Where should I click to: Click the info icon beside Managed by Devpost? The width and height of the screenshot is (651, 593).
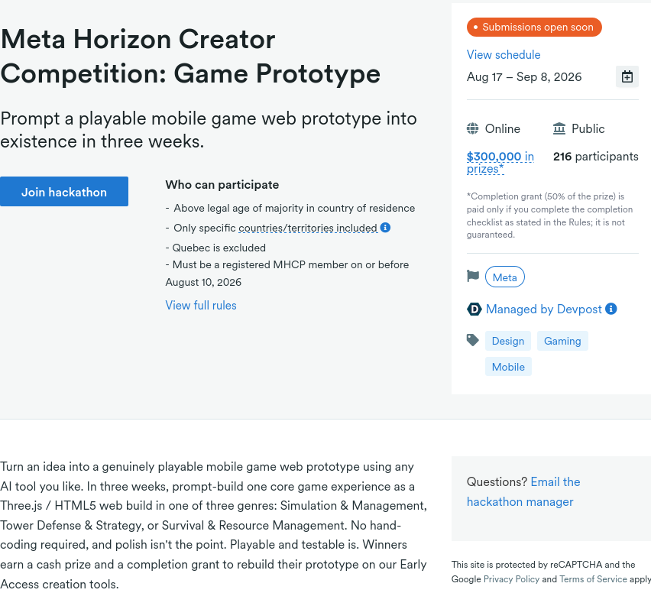pos(611,309)
